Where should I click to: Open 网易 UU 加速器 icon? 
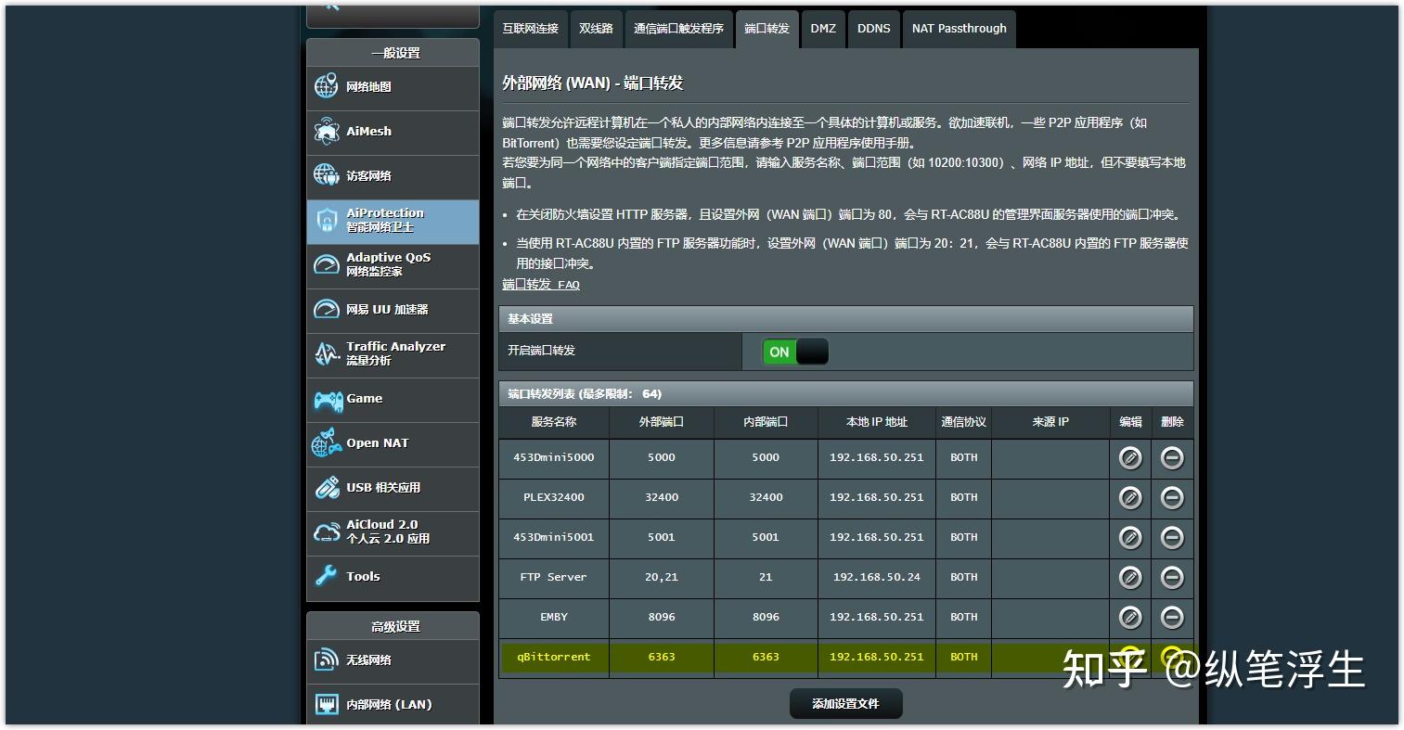(326, 309)
